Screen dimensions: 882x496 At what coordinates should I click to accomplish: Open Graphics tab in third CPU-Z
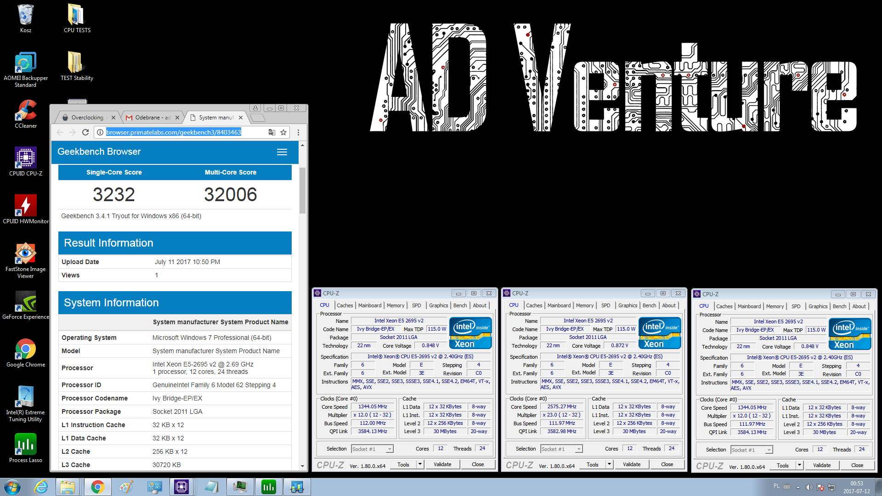point(818,306)
